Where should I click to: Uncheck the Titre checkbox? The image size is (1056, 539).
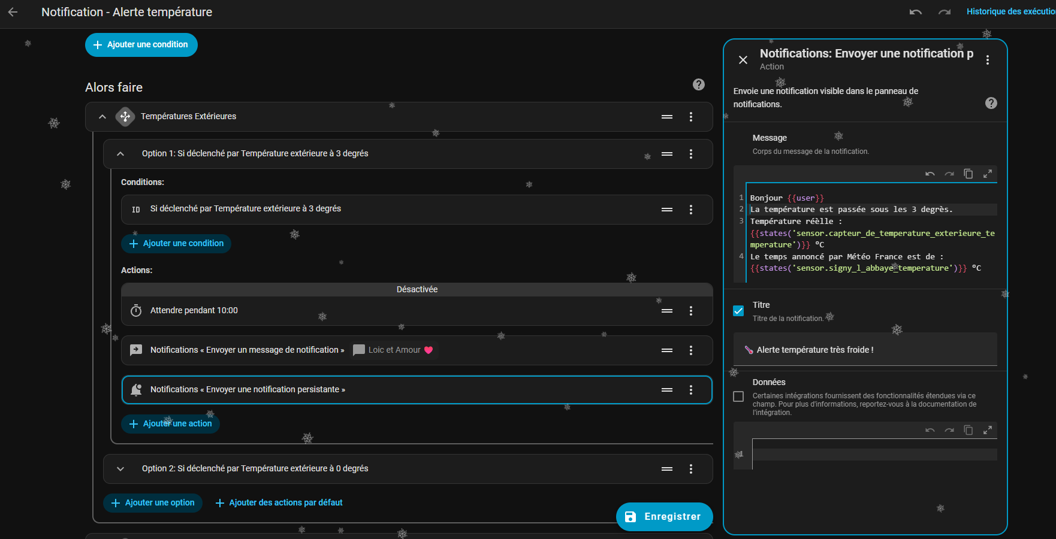738,311
